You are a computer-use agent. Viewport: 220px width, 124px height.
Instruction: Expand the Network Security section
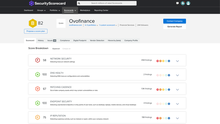point(177,61)
